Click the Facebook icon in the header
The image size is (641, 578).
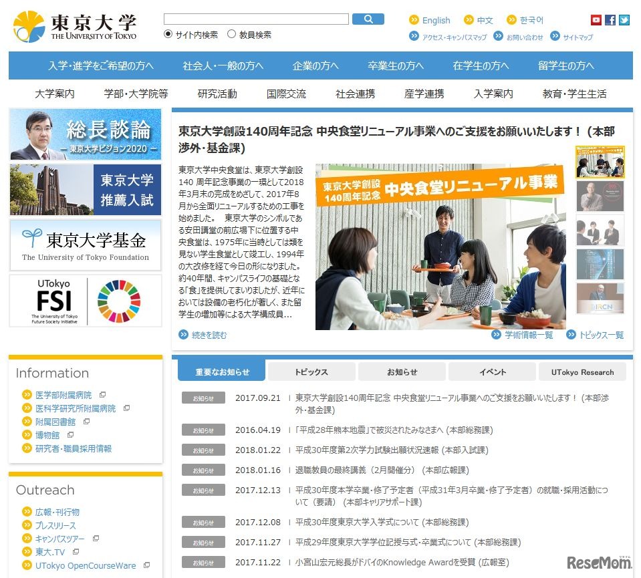pos(610,19)
